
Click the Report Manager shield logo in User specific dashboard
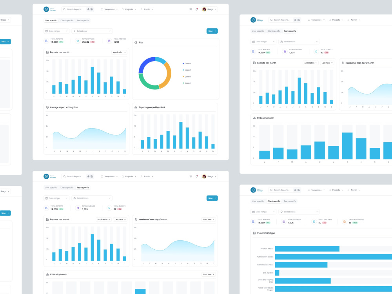pos(46,9)
